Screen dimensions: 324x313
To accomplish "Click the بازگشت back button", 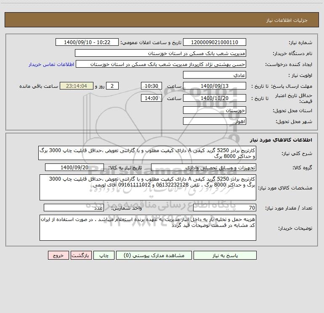I will tap(81, 255).
